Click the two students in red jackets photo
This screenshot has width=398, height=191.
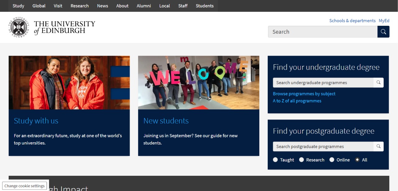coord(69,83)
